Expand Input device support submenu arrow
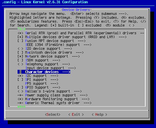 pos(72,68)
